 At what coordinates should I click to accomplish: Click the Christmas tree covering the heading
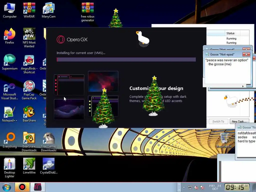pos(153,96)
